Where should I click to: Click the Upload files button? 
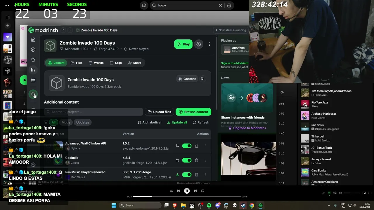[x=160, y=112]
